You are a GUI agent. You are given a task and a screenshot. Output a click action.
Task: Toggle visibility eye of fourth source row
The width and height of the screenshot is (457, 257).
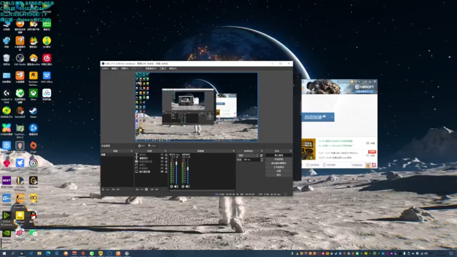[162, 165]
